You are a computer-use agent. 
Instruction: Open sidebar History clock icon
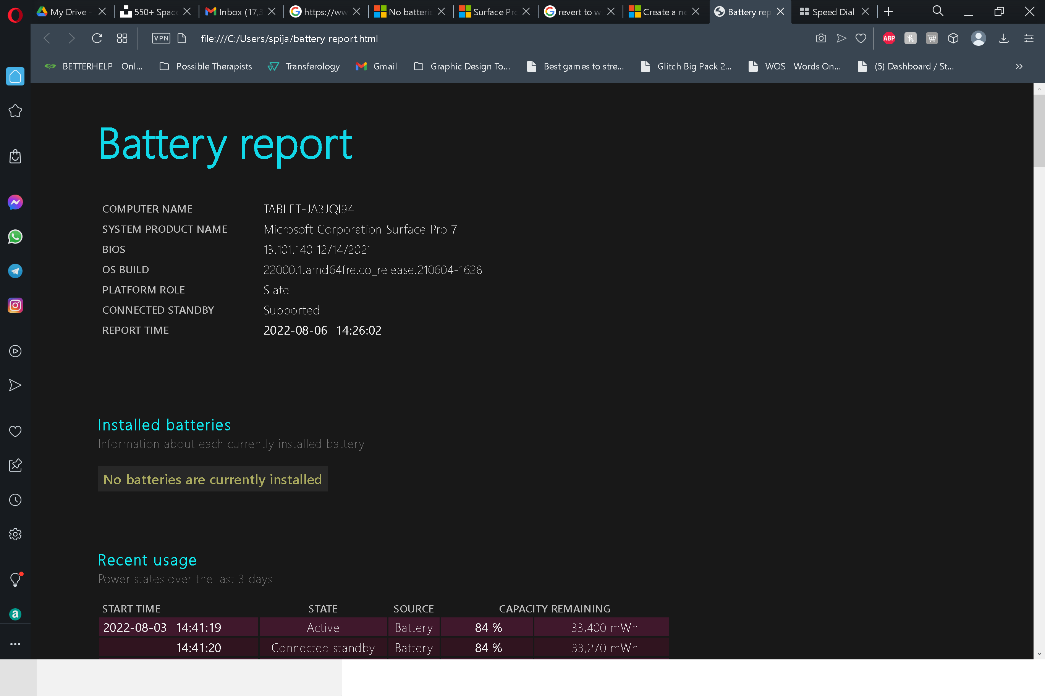15,500
